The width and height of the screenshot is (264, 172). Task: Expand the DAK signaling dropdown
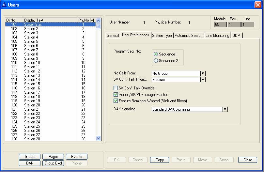tap(225, 109)
